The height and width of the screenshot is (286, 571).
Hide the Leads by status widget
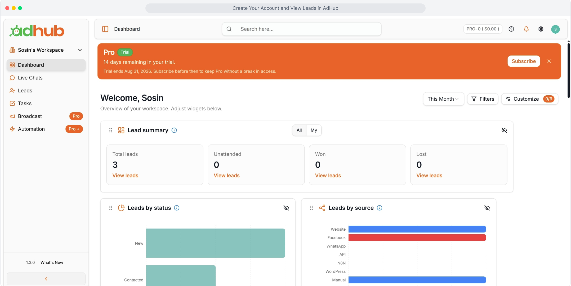coord(286,208)
